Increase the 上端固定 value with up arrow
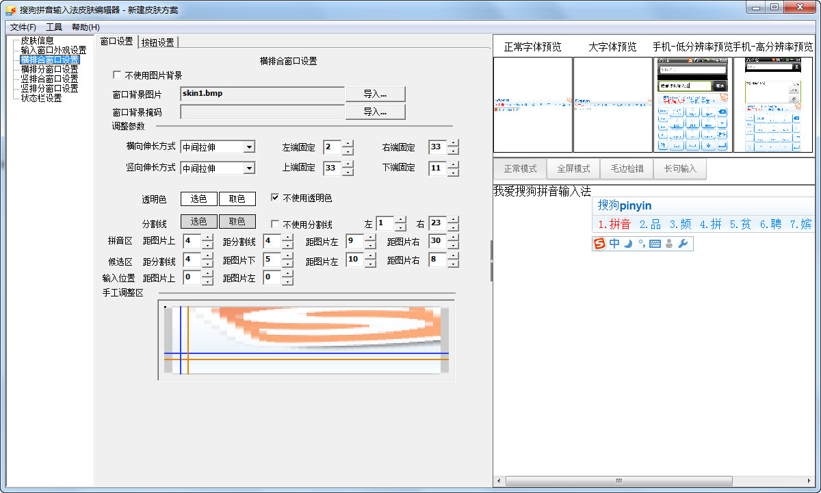821x493 pixels. click(x=348, y=164)
